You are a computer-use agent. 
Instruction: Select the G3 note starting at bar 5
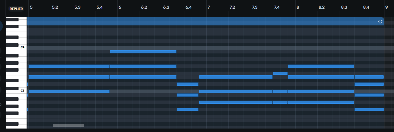[69, 66]
